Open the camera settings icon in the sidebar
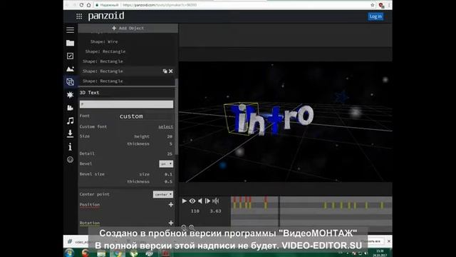Image resolution: width=456 pixels, height=257 pixels. click(x=70, y=108)
